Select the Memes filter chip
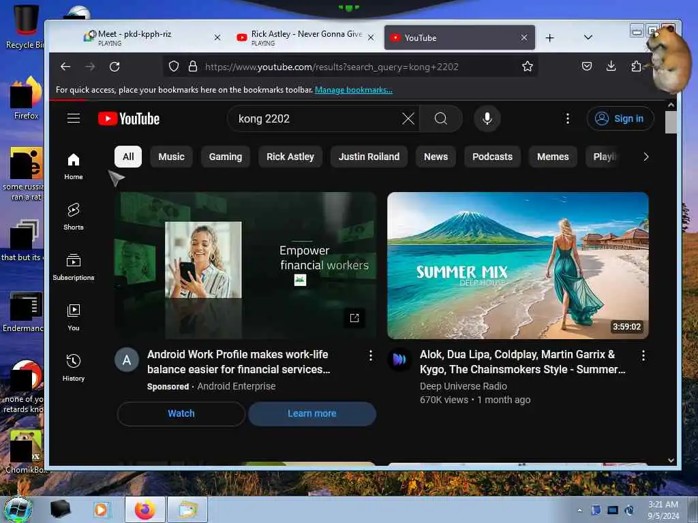698x523 pixels. tap(553, 157)
